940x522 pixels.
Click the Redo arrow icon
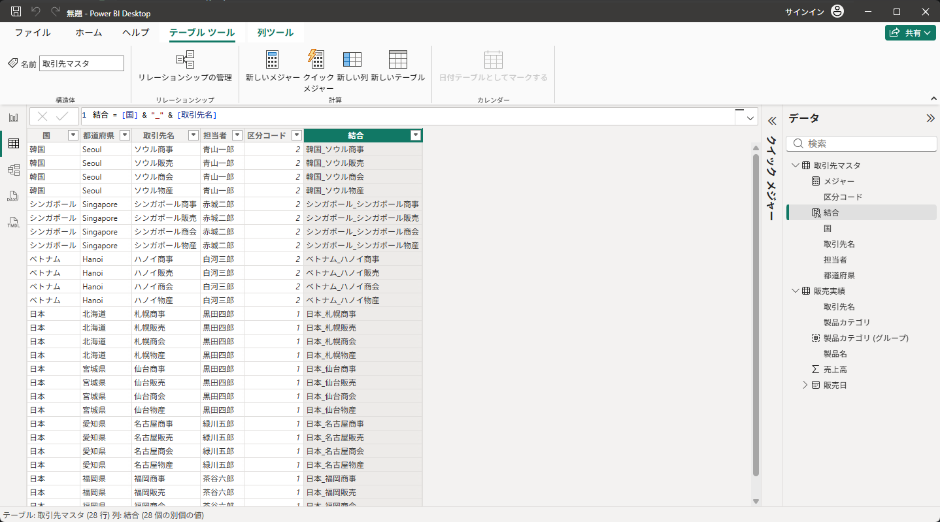56,12
